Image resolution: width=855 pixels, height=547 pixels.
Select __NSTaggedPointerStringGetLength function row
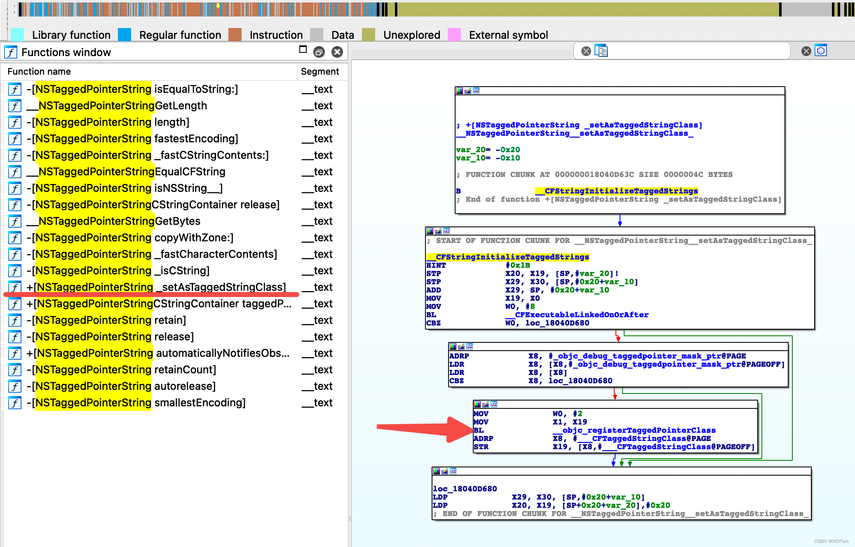point(175,106)
